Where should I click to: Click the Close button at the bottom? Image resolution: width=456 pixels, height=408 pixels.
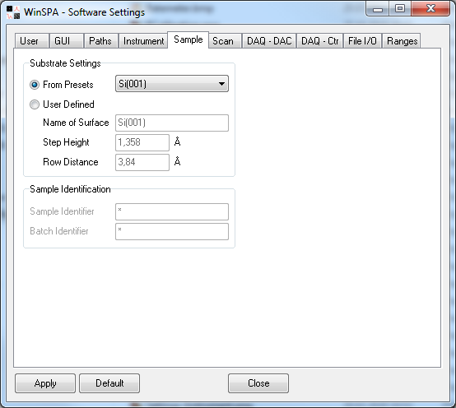pyautogui.click(x=258, y=383)
